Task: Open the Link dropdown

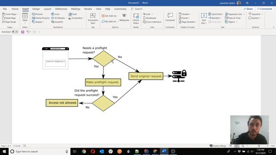Action: point(152,14)
